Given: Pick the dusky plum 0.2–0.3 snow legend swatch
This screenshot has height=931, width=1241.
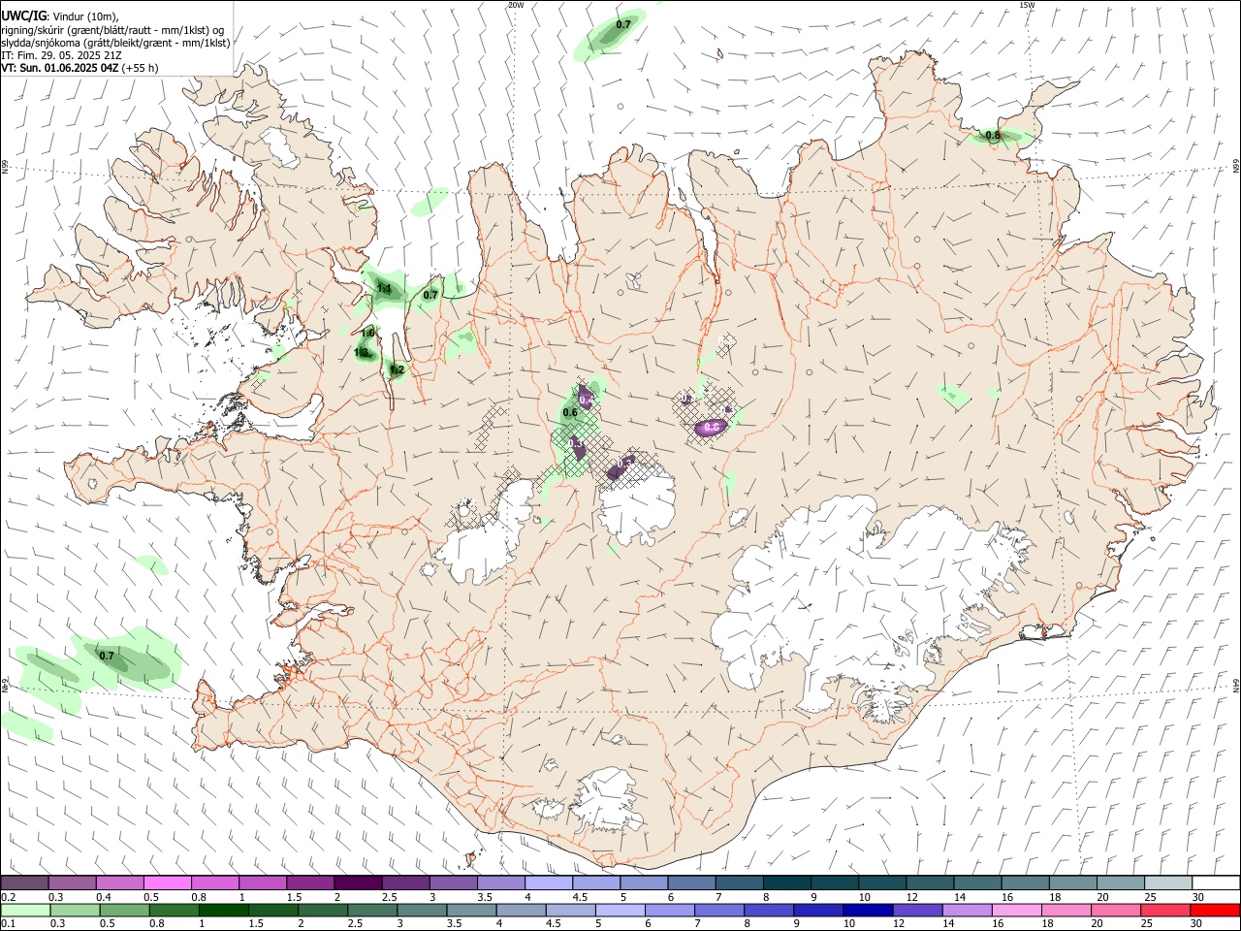Looking at the screenshot, I should [x=24, y=883].
